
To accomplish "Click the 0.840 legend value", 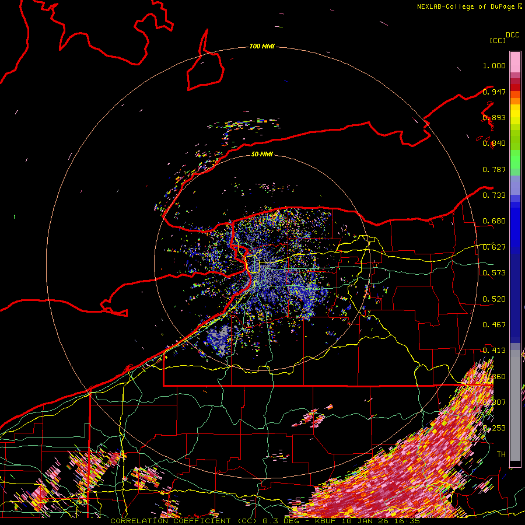I will [x=494, y=143].
